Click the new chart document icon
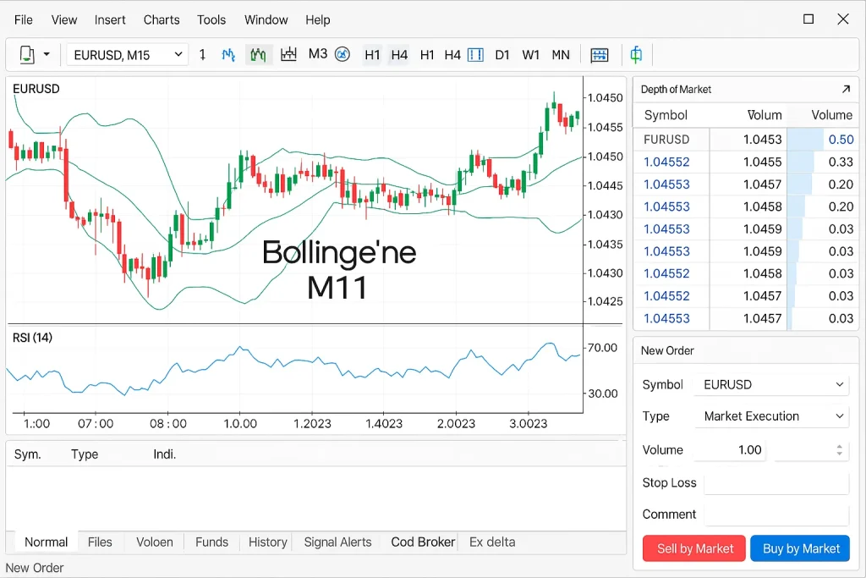This screenshot has height=578, width=866. tap(26, 55)
